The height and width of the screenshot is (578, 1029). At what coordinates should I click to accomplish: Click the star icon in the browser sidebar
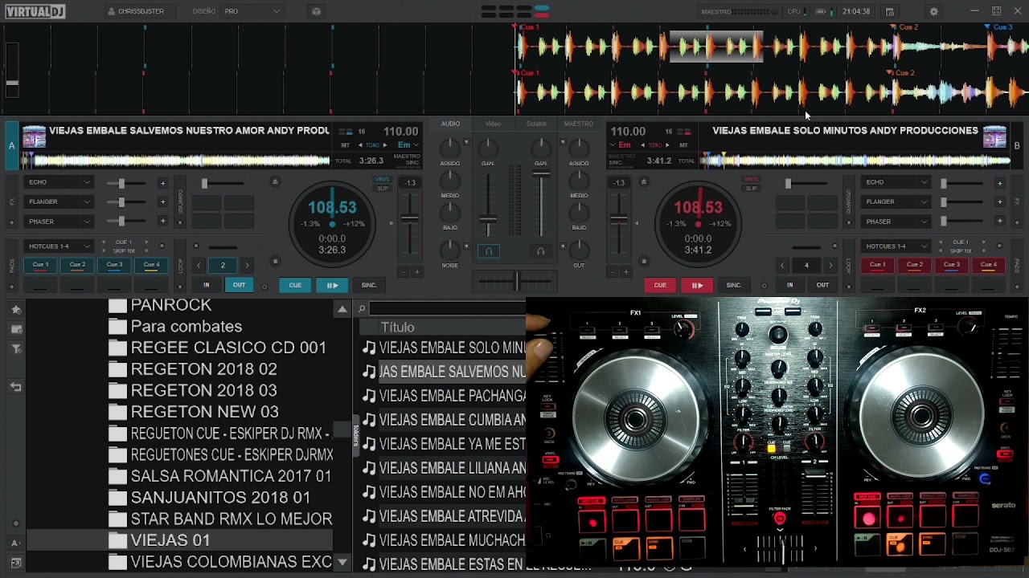coord(16,309)
